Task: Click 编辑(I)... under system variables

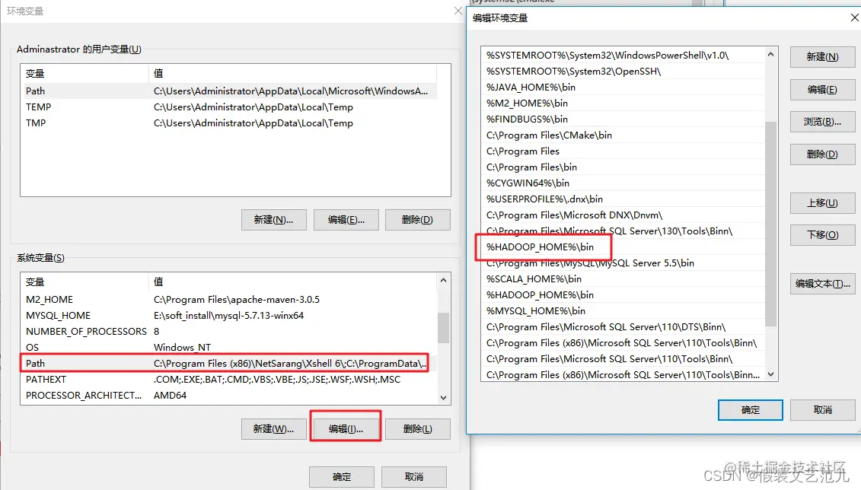Action: coord(346,428)
